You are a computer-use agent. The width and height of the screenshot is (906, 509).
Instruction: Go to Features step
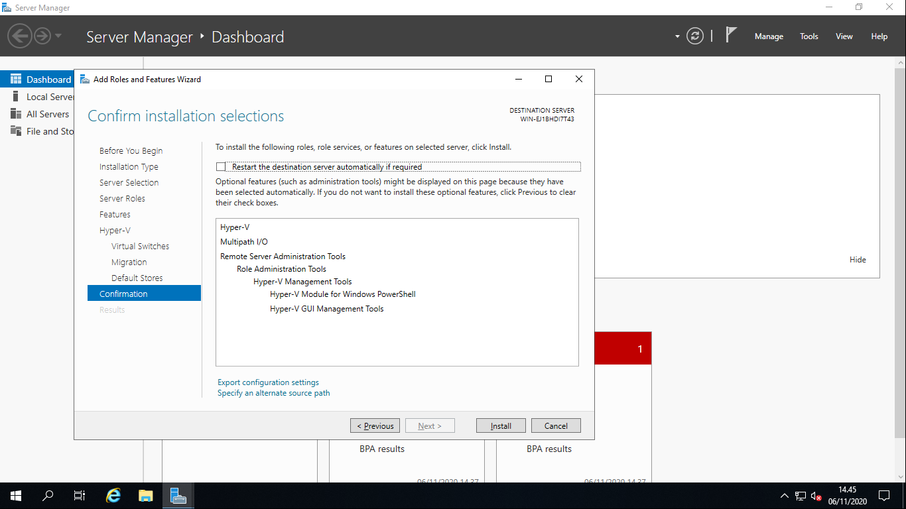(115, 215)
